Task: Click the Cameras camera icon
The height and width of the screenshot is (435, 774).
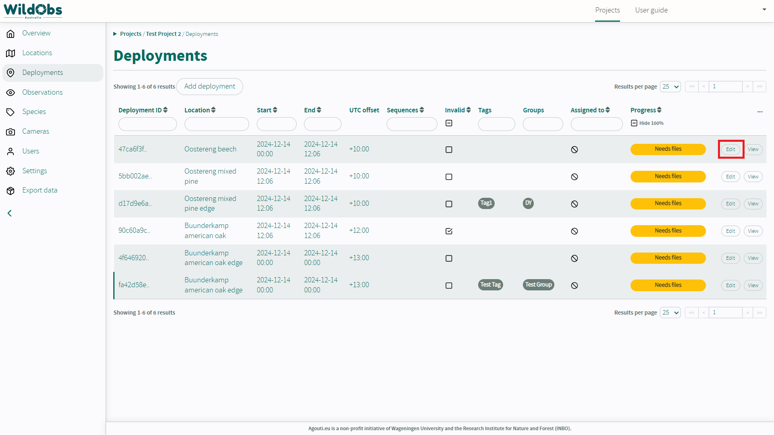Action: [x=11, y=132]
